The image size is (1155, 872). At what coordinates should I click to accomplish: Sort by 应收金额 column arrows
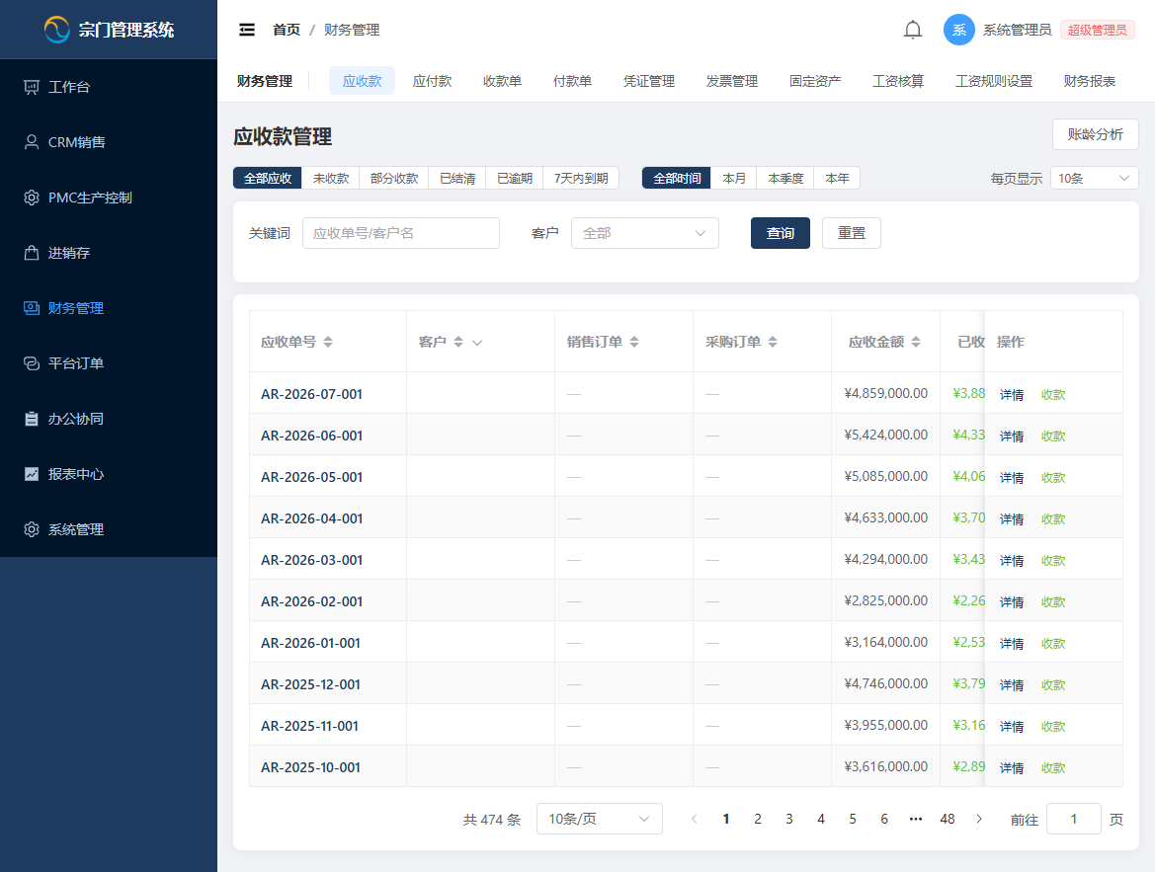[x=916, y=342]
